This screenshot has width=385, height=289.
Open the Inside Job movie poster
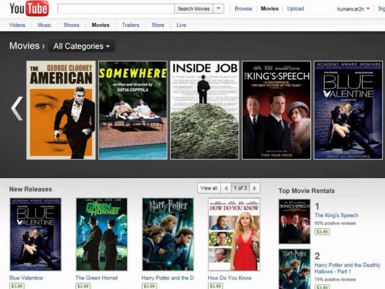(205, 110)
